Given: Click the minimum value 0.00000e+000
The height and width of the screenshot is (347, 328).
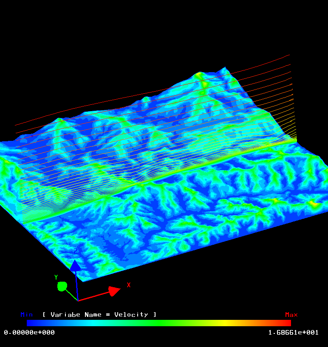Looking at the screenshot, I should 29,333.
